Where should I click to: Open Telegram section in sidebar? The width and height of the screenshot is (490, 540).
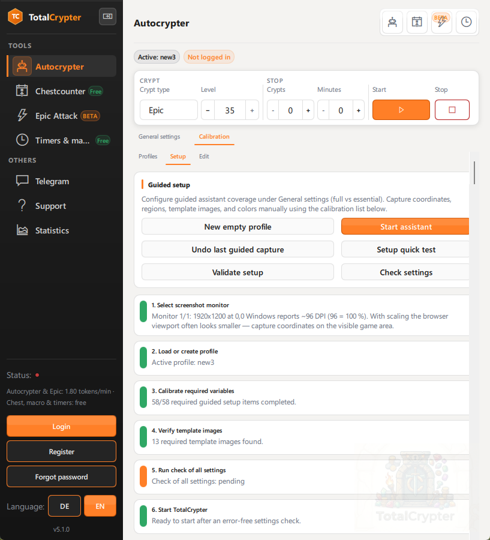62,181
